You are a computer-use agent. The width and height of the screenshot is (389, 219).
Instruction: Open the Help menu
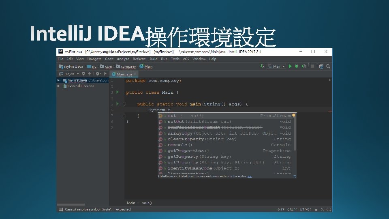coord(212,59)
